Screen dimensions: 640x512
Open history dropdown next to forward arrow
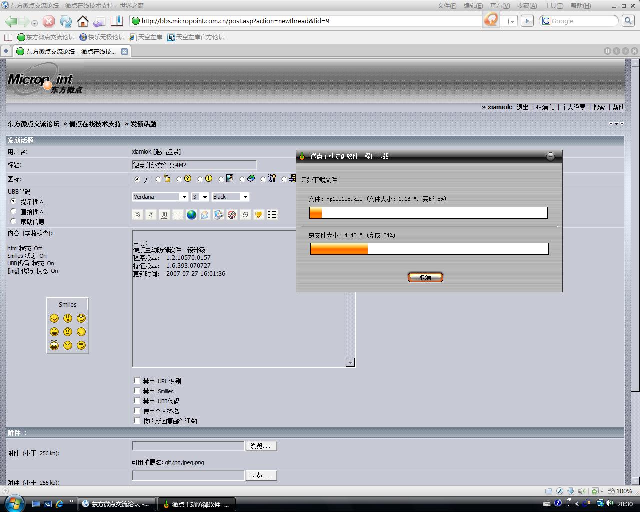coord(34,23)
